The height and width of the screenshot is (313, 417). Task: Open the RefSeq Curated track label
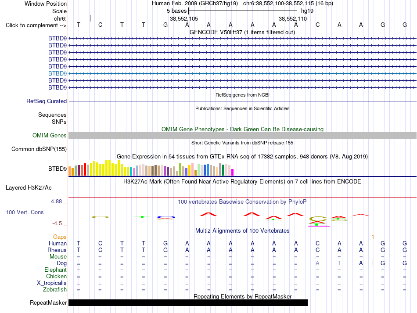point(47,101)
